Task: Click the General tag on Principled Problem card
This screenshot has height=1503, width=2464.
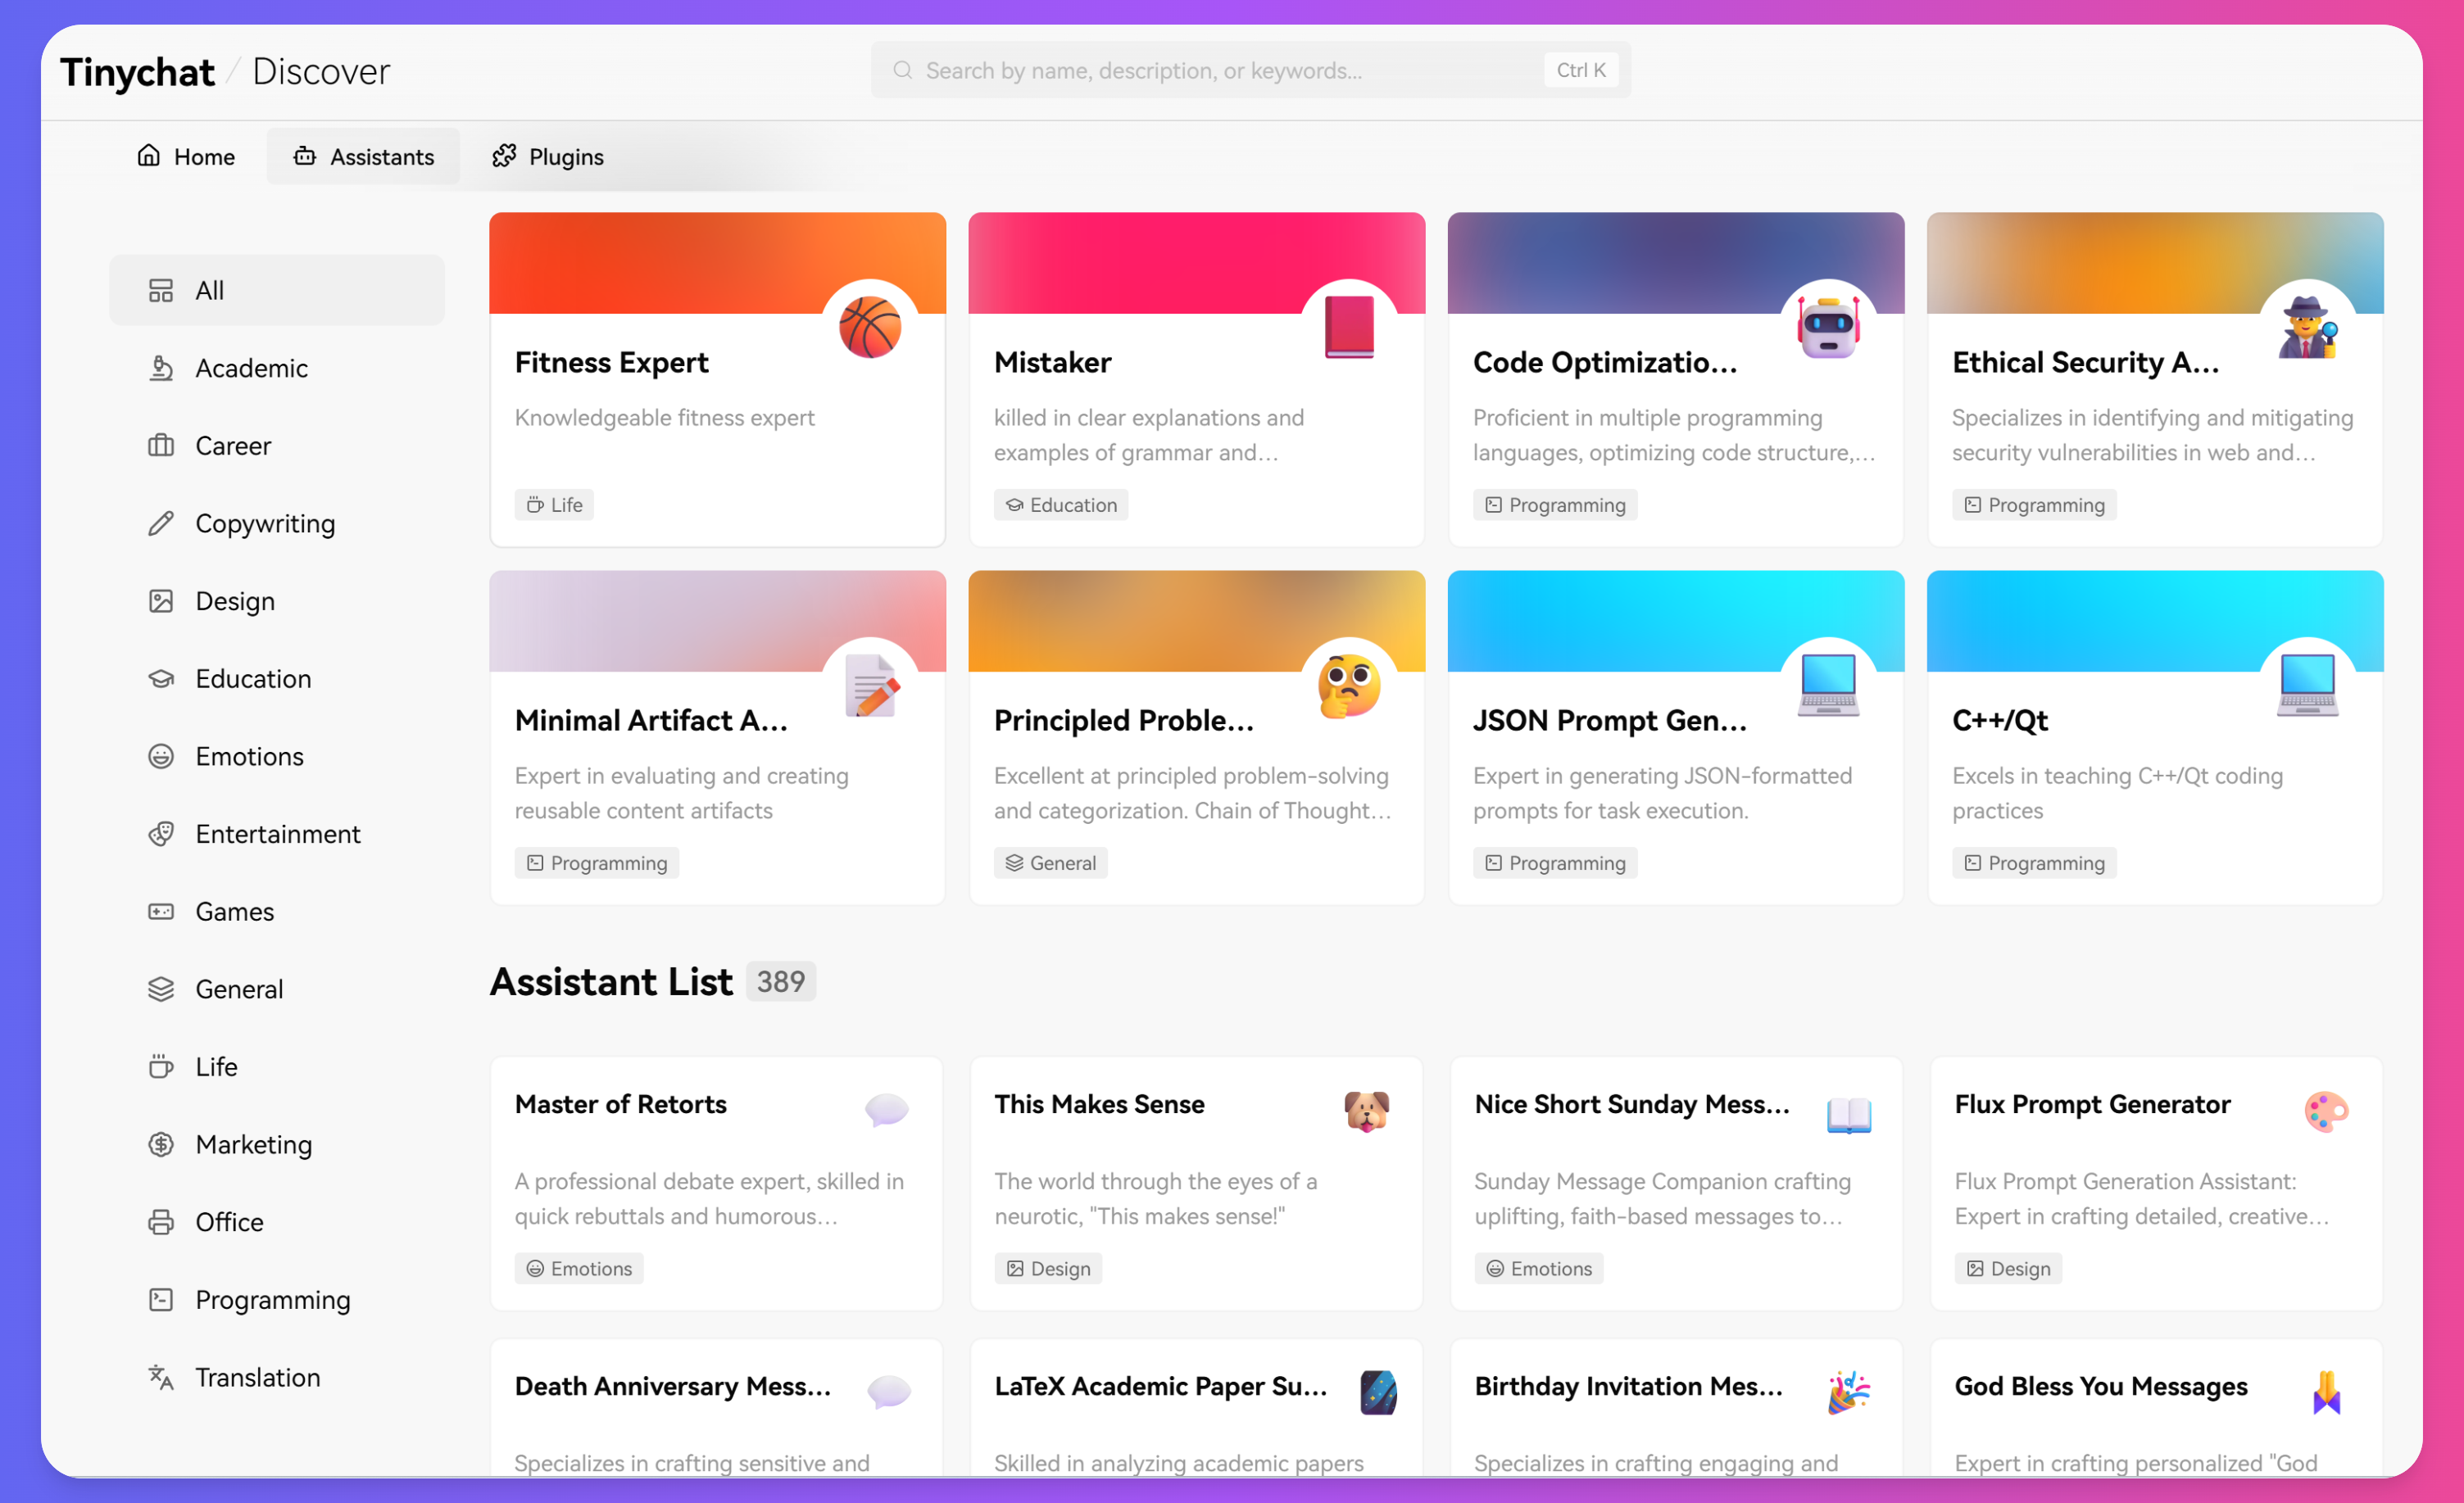Action: (x=1050, y=862)
